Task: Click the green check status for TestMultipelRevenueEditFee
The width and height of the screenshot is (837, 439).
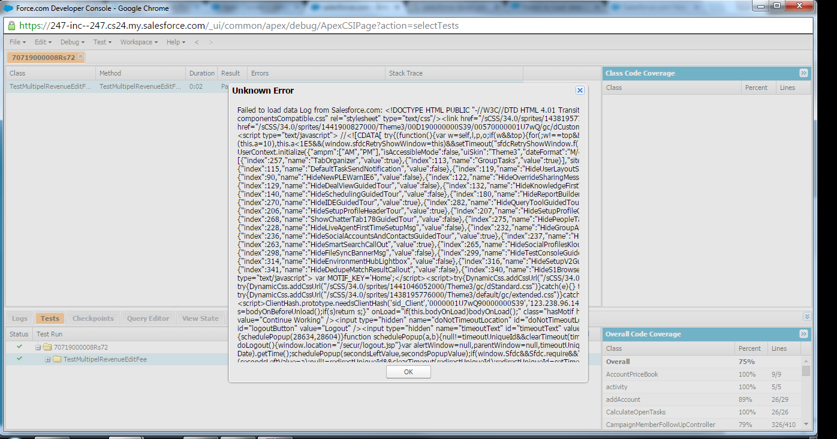Action: pos(20,359)
